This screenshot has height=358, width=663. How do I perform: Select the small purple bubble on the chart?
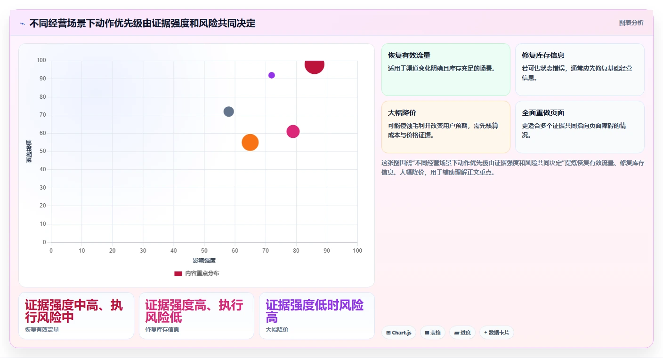pos(272,75)
